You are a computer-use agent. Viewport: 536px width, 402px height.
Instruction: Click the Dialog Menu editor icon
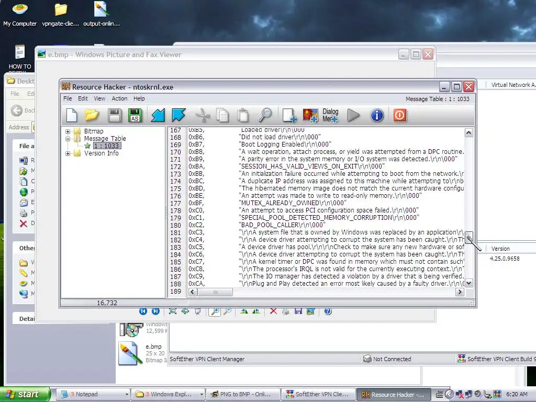(330, 115)
